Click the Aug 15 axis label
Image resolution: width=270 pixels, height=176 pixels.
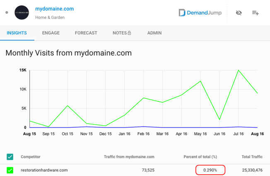29,134
